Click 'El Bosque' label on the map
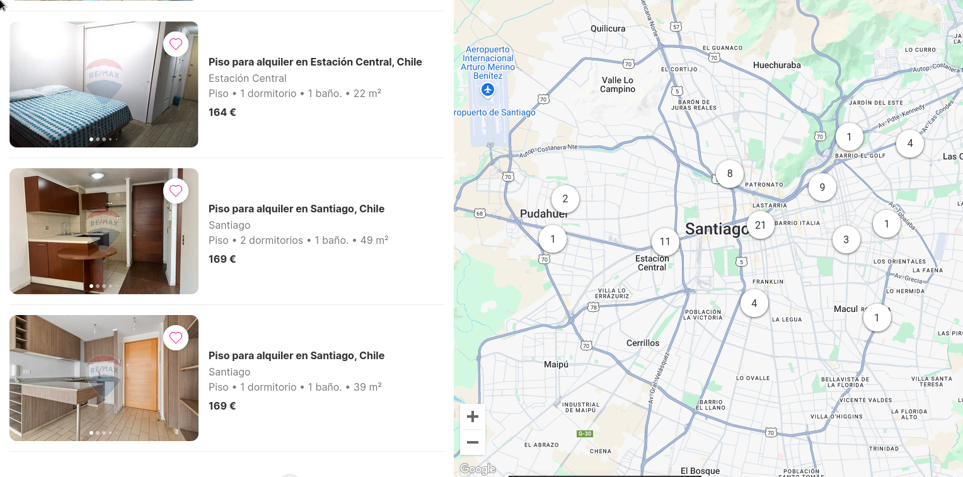The image size is (963, 477). [700, 471]
